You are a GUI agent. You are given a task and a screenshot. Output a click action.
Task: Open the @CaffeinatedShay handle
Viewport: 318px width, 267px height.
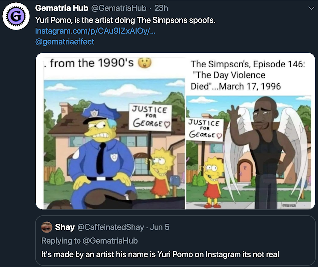(x=110, y=227)
